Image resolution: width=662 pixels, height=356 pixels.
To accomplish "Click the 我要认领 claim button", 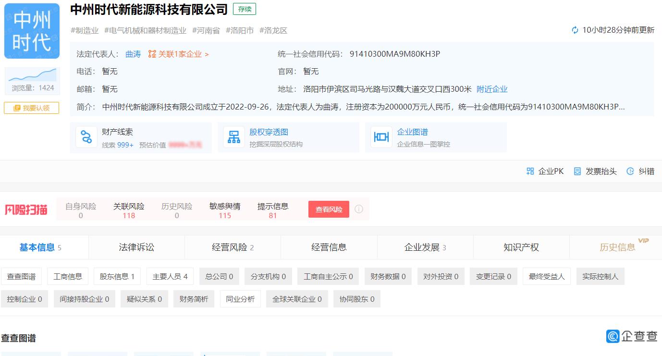I will point(31,108).
